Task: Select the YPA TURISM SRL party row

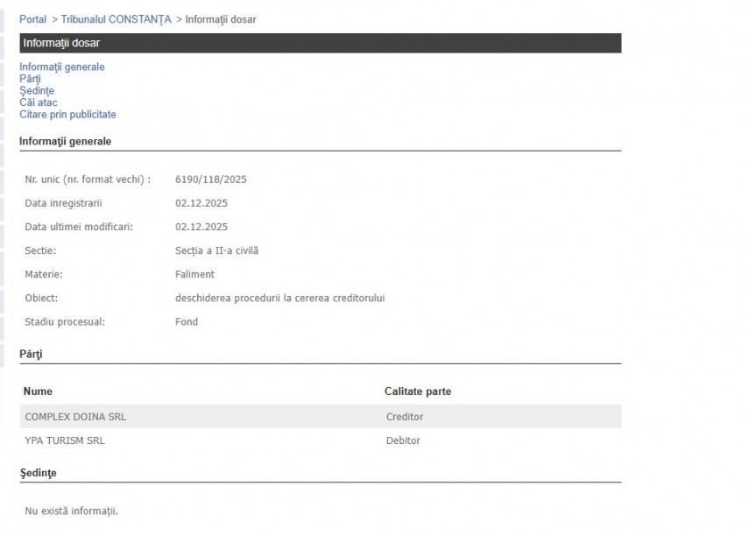Action: click(x=65, y=440)
